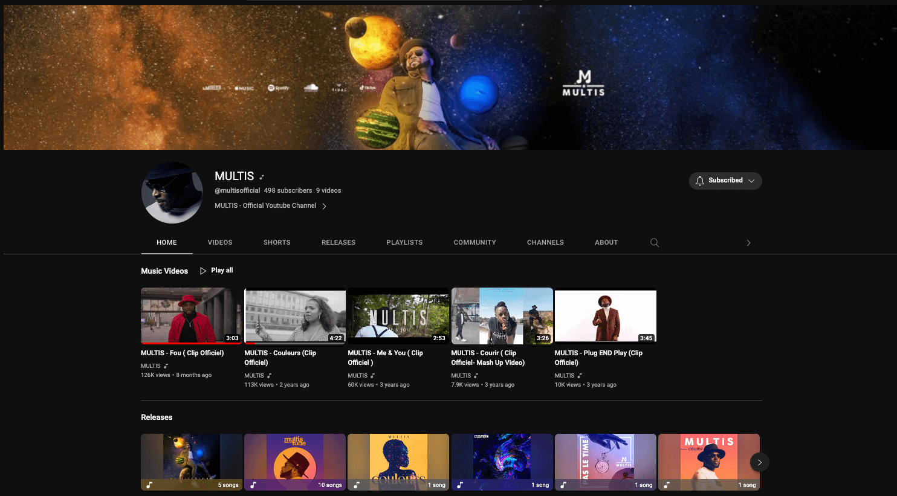The width and height of the screenshot is (897, 496).
Task: Click the red watch progress bar on Fou thumbnail
Action: pos(191,343)
